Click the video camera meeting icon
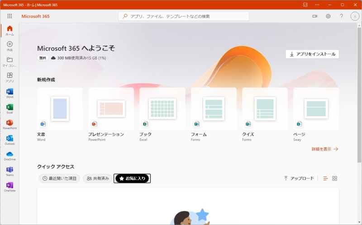This screenshot has width=362, height=225. tap(314, 16)
